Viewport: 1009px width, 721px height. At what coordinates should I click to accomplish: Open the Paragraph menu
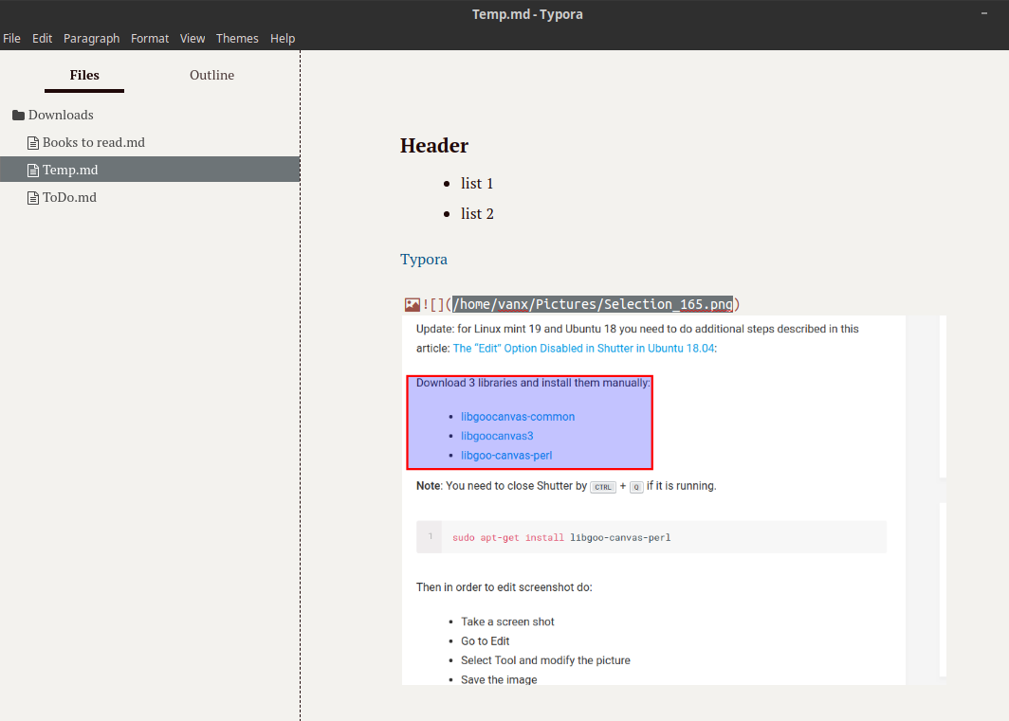pos(91,38)
